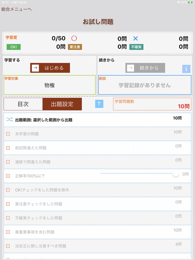Check the 最重要事項を含む問題 checkbox
Screen dimensions: 195x260
point(8,232)
